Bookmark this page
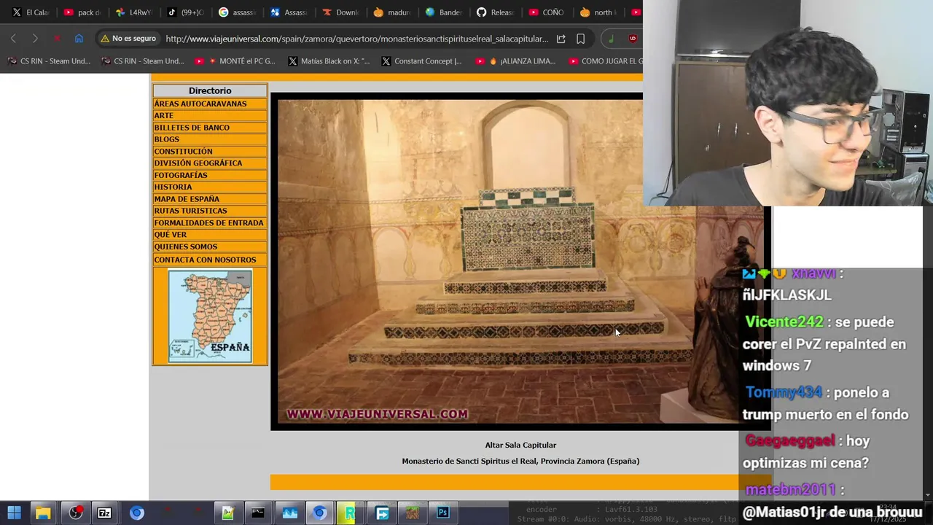 coord(581,39)
